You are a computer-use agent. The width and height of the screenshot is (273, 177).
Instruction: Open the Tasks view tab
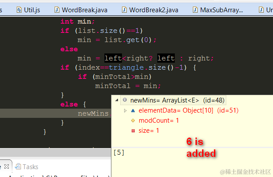tap(26, 166)
